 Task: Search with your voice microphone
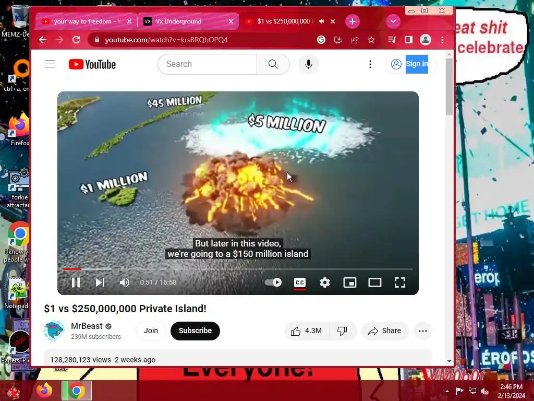click(309, 64)
